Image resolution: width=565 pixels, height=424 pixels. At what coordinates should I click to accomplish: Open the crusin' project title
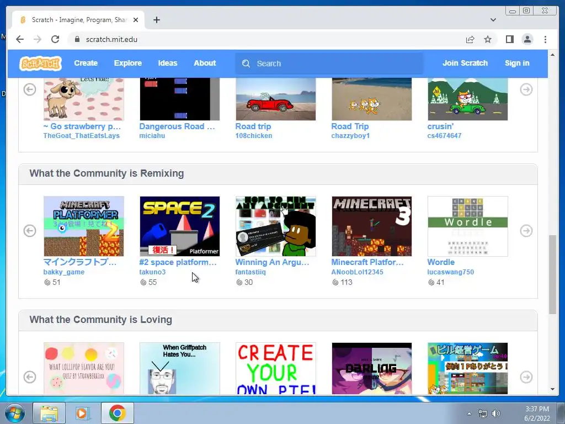(440, 126)
